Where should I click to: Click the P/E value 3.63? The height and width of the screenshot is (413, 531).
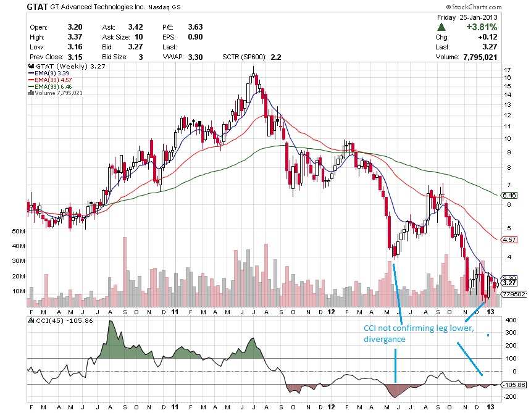coord(195,27)
